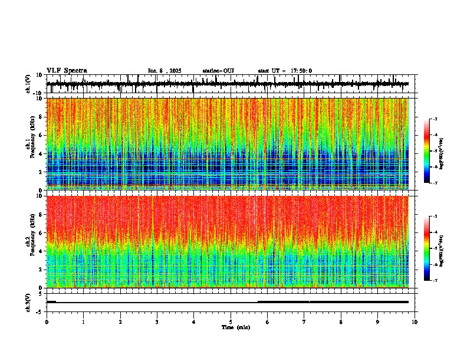This screenshot has width=467, height=361.
Task: Click the "VLF Spectra" plot title
Action: (67, 71)
